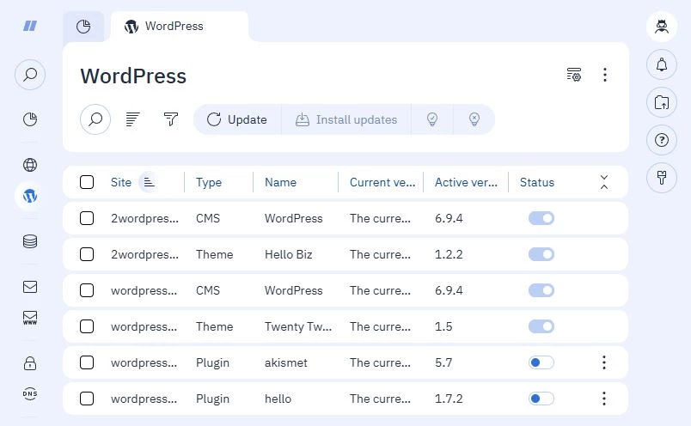691x426 pixels.
Task: Tick the select-all checkbox in header
Action: (87, 182)
